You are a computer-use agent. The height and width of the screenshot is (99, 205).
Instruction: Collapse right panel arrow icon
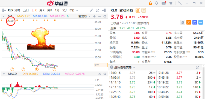pos(104,10)
